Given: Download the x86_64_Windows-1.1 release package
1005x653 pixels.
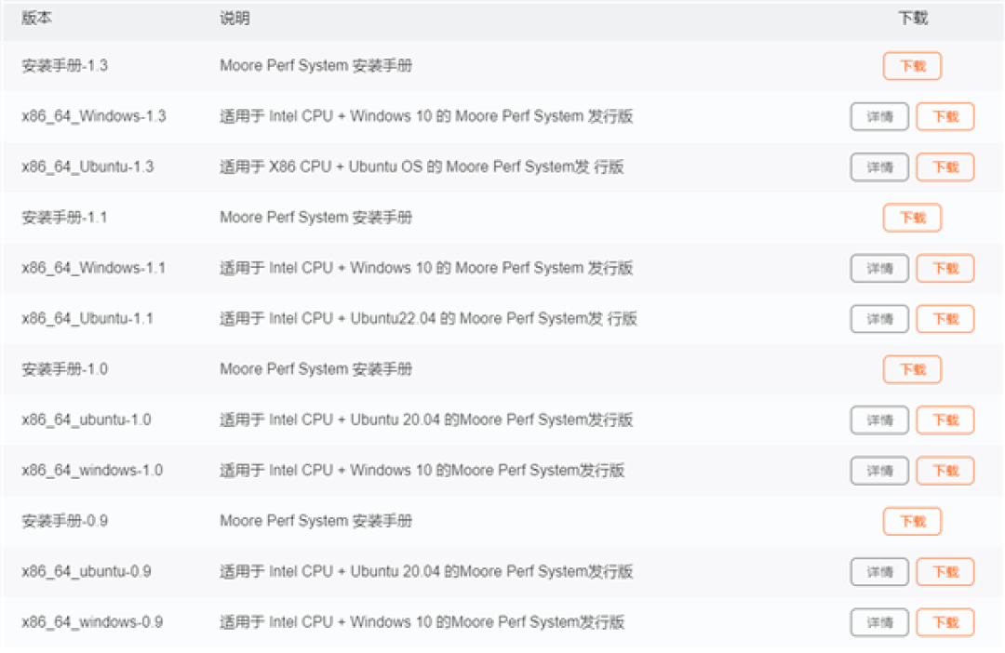Looking at the screenshot, I should (x=945, y=268).
